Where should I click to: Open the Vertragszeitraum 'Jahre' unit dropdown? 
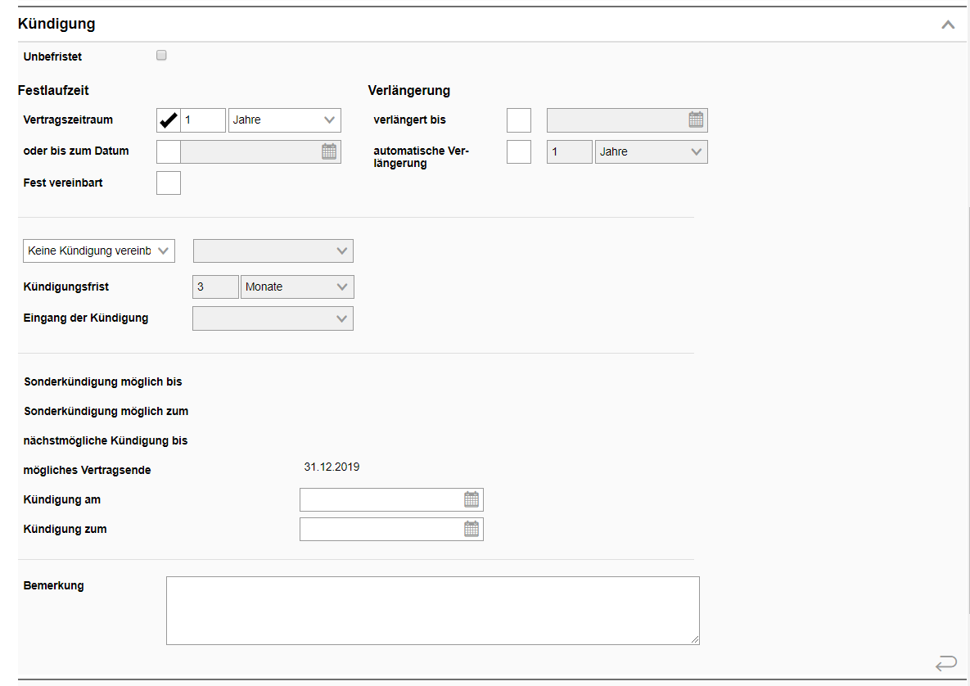coord(284,120)
